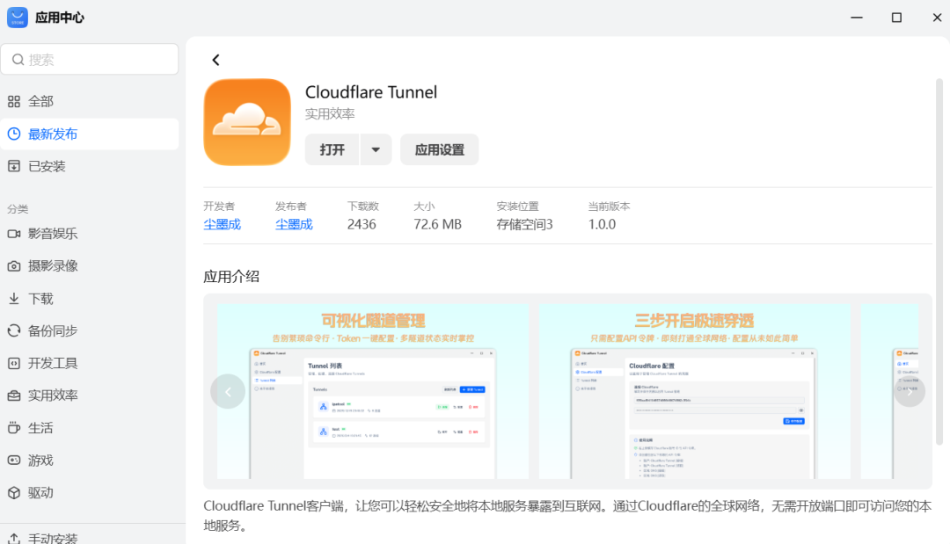This screenshot has height=544, width=950.
Task: Open the 驱动 drivers category
Action: [x=40, y=493]
